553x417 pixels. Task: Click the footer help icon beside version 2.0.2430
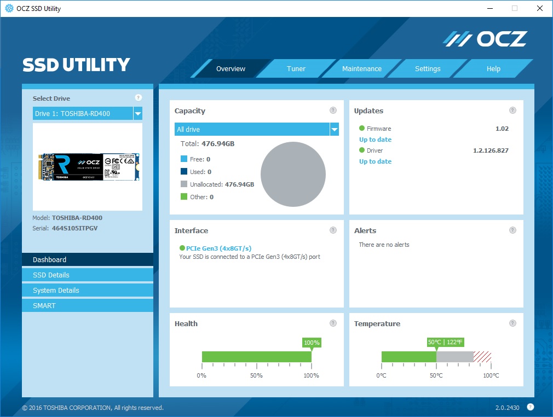(530, 407)
